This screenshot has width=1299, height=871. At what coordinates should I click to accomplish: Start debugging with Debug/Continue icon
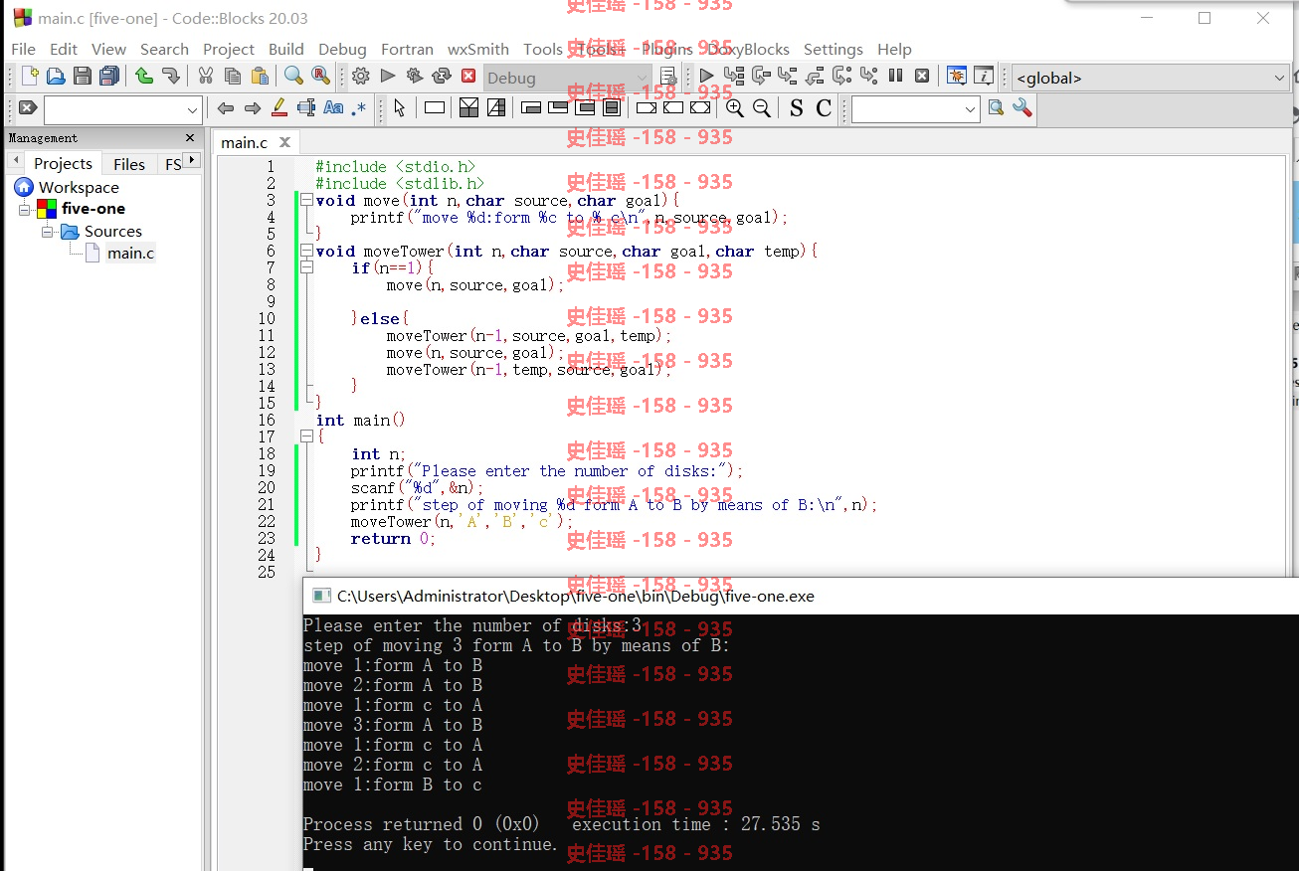[x=707, y=76]
